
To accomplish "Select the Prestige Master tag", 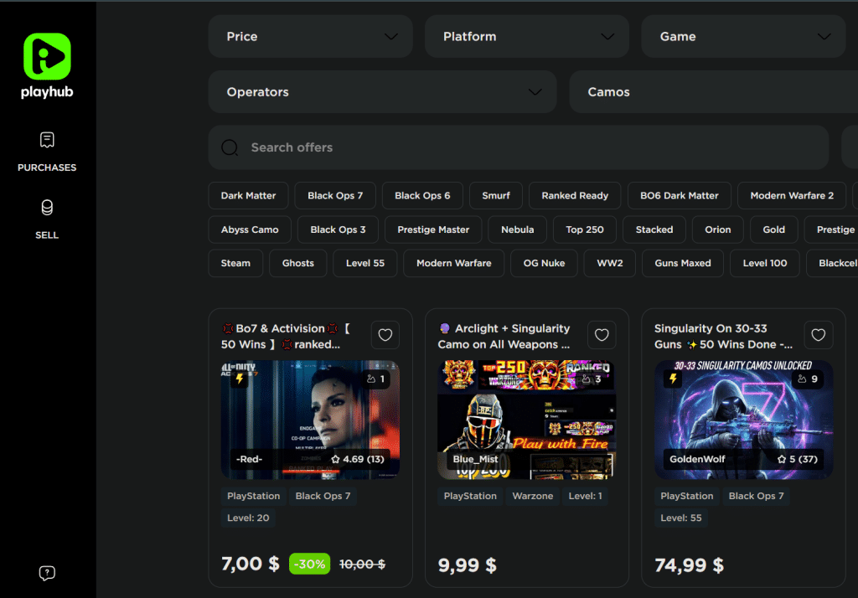I will click(433, 229).
